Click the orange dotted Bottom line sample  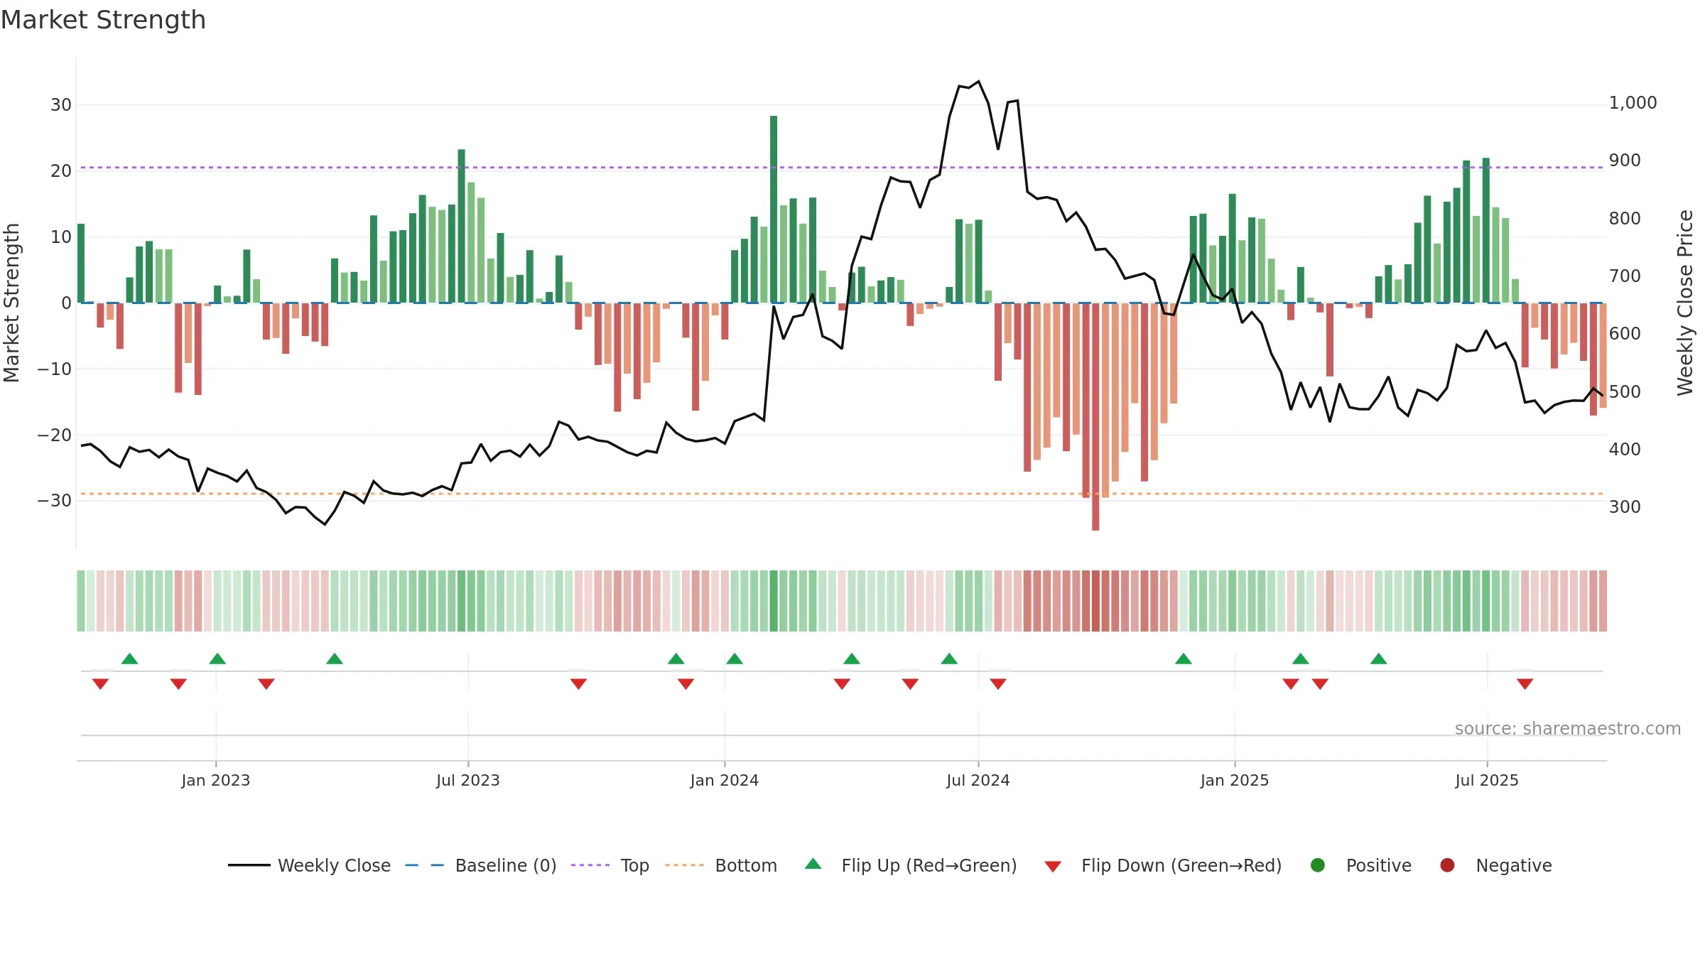(x=685, y=865)
